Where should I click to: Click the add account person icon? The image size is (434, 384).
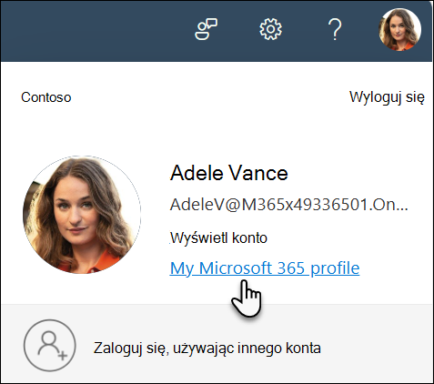[50, 345]
